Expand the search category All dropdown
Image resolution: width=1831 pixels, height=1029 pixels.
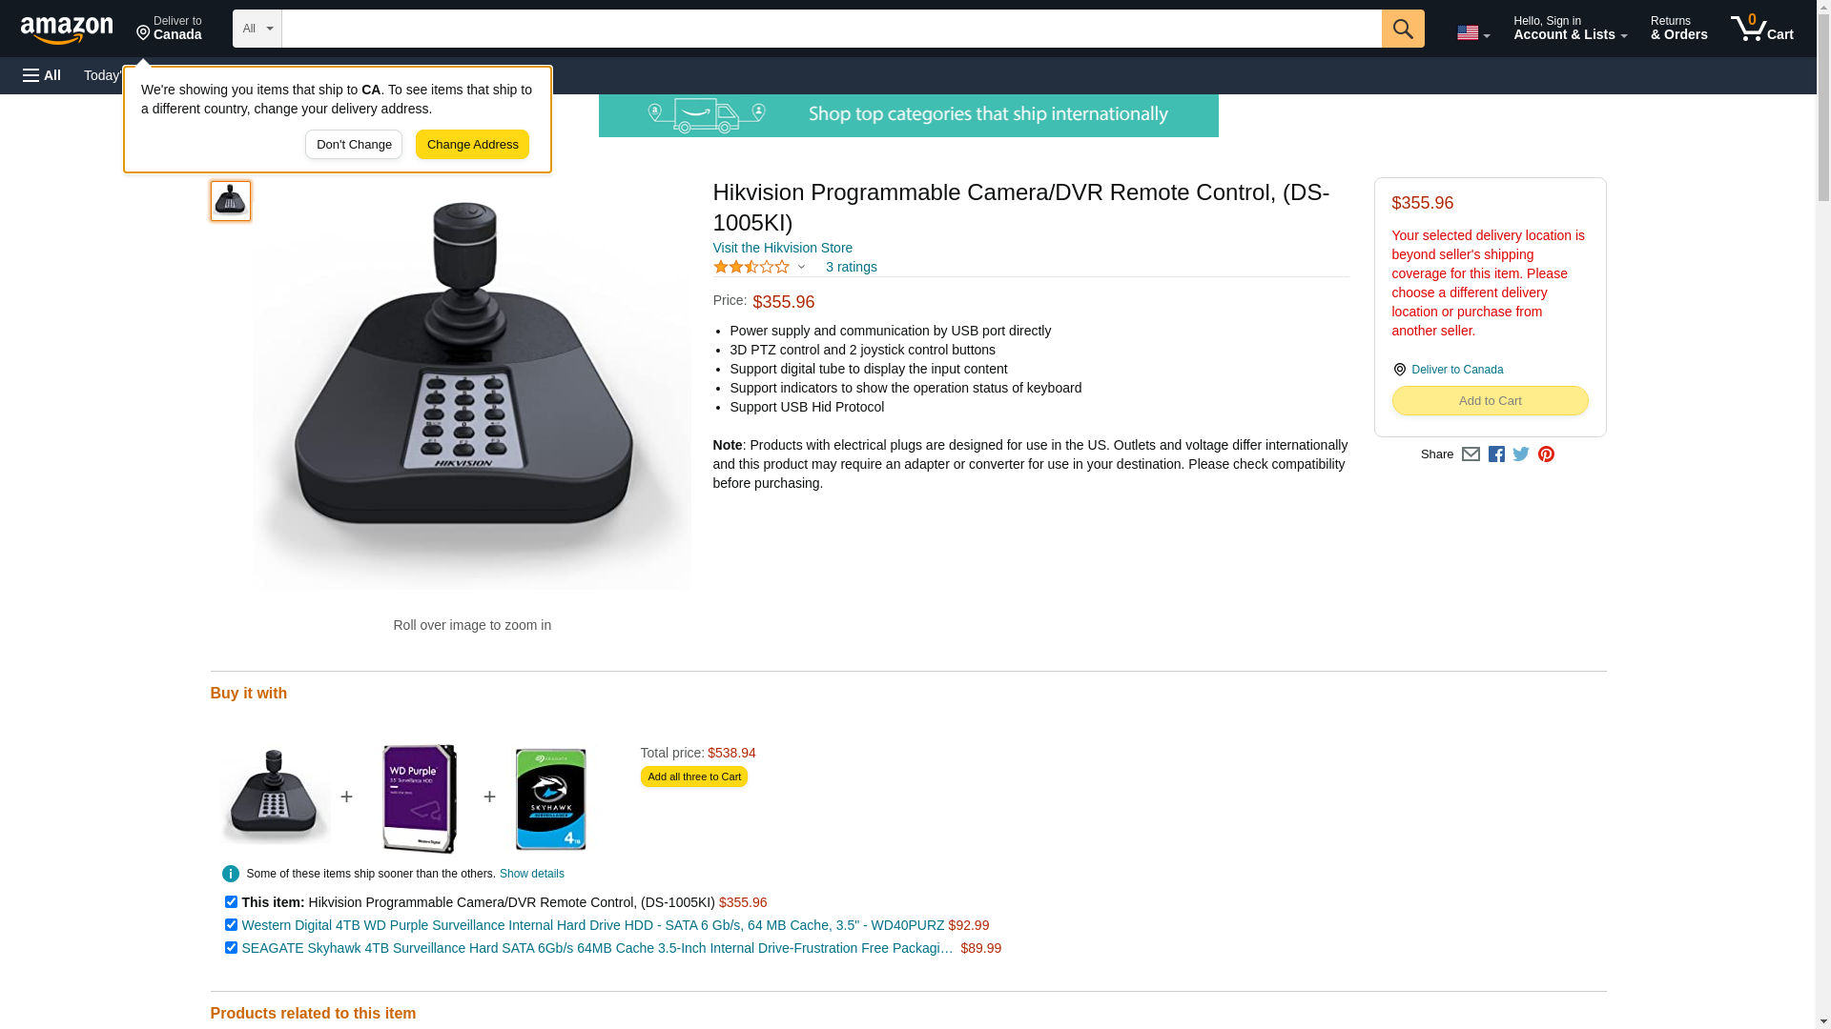(x=257, y=29)
